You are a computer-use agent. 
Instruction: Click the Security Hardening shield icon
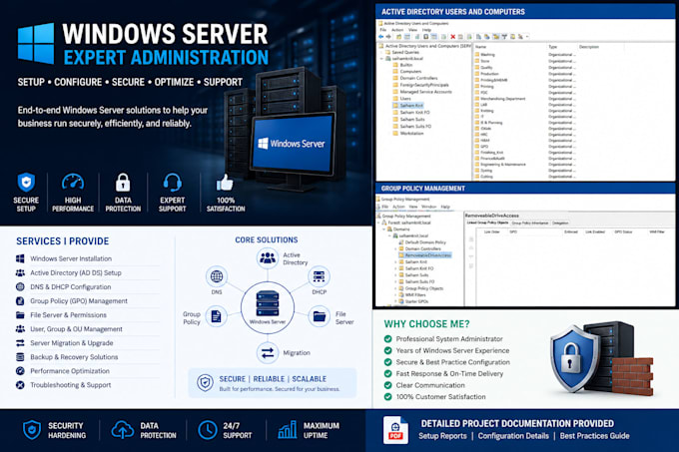[32, 430]
